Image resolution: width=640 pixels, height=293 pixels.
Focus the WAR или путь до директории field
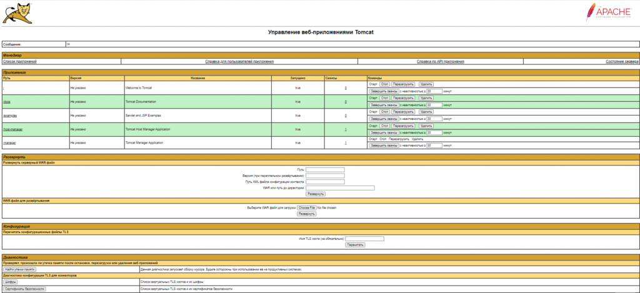340,188
